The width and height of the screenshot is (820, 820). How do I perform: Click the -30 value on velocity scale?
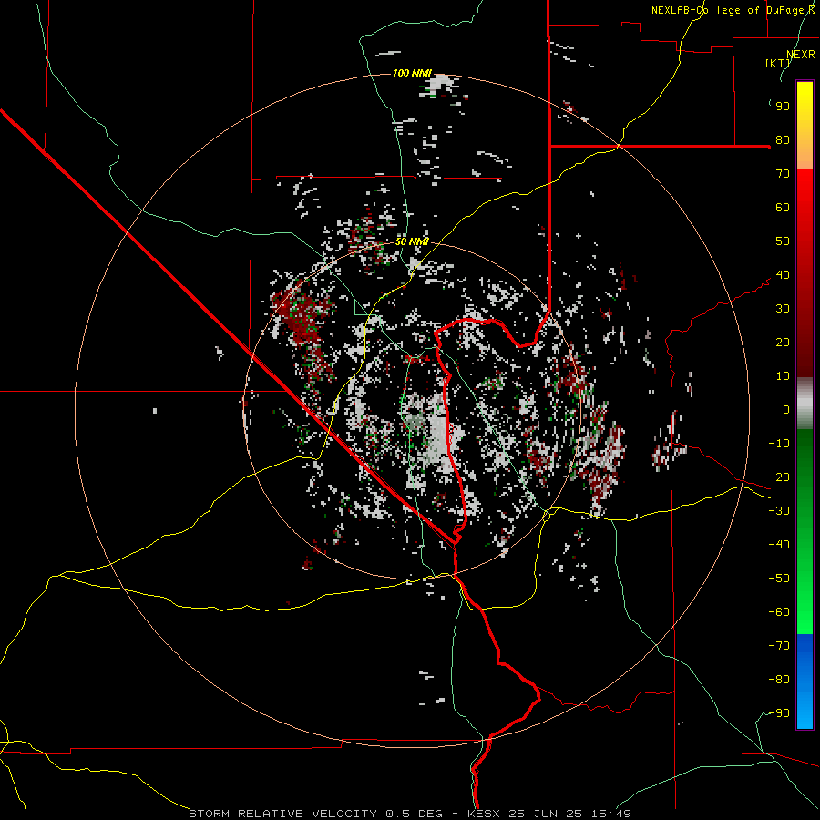point(779,511)
